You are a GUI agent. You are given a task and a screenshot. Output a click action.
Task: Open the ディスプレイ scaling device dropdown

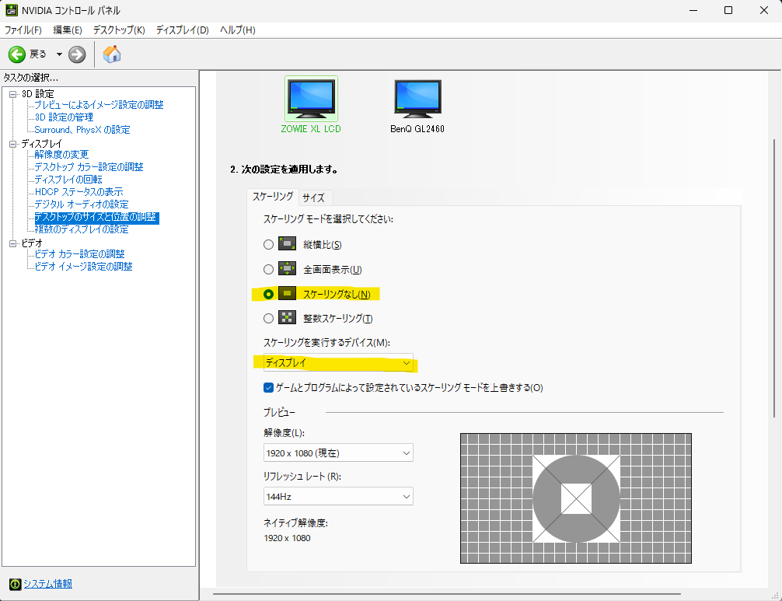tap(338, 362)
